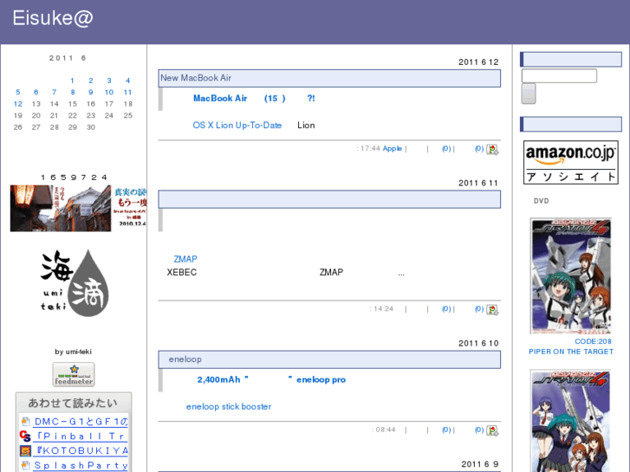Select calendar date 6
Image resolution: width=630 pixels, height=472 pixels.
pos(36,93)
